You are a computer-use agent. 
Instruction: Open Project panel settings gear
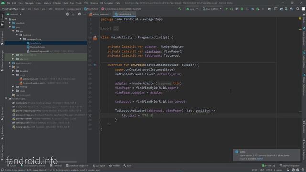pyautogui.click(x=79, y=14)
